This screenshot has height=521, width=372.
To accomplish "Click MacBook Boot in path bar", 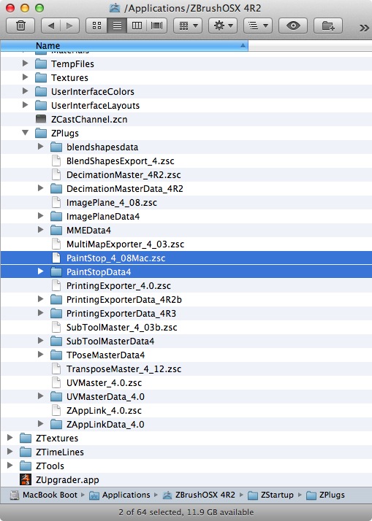I will 43,495.
